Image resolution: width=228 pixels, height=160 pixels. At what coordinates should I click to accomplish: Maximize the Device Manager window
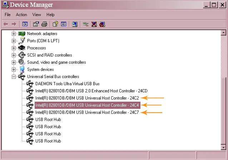pos(214,5)
